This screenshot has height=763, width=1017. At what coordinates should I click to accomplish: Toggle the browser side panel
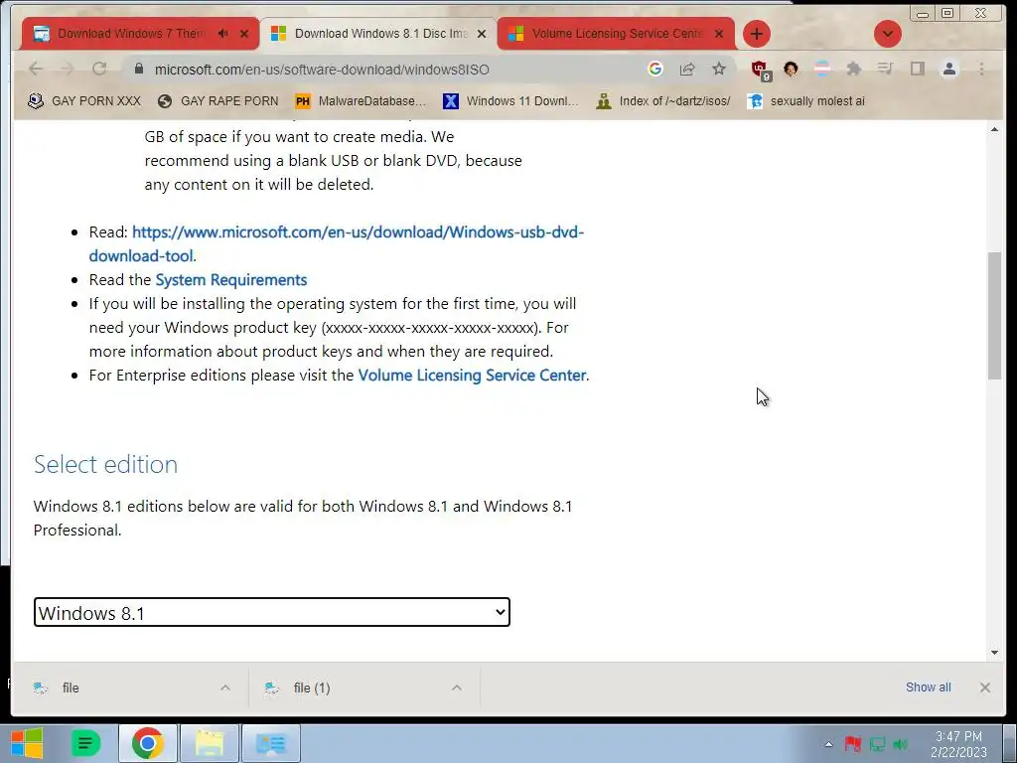tap(917, 69)
